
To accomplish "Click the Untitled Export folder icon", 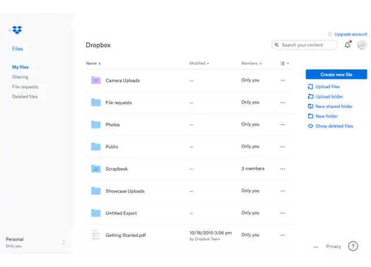I will tap(96, 213).
